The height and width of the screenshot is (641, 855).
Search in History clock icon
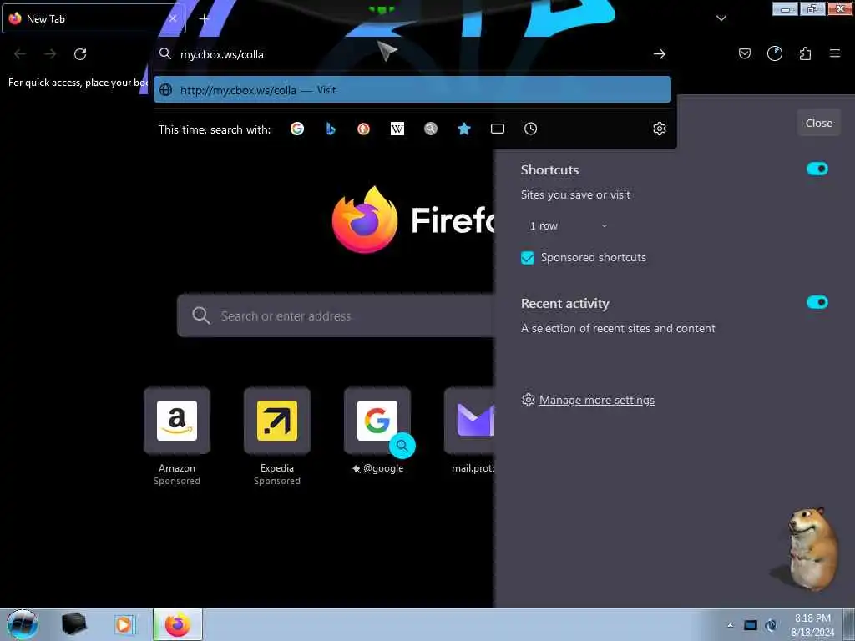pos(530,129)
